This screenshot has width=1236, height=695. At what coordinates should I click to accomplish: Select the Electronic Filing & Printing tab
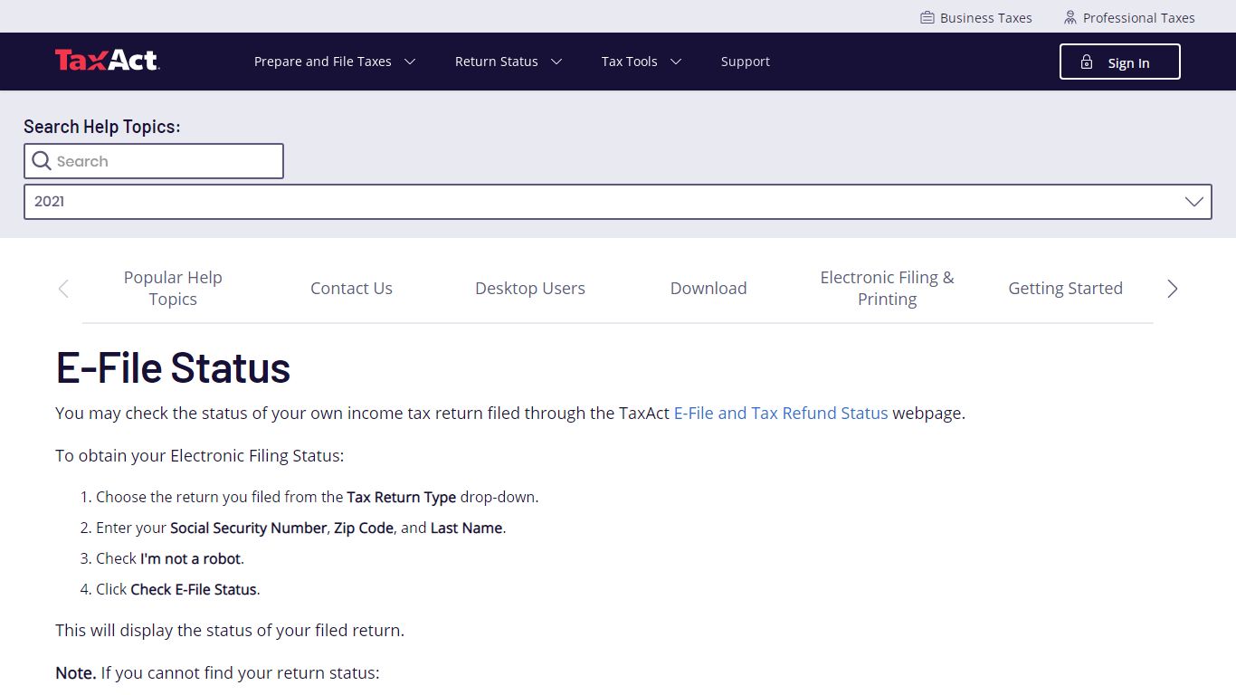coord(887,289)
